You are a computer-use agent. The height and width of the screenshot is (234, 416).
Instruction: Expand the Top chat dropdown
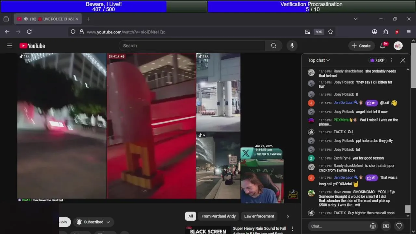pyautogui.click(x=319, y=60)
